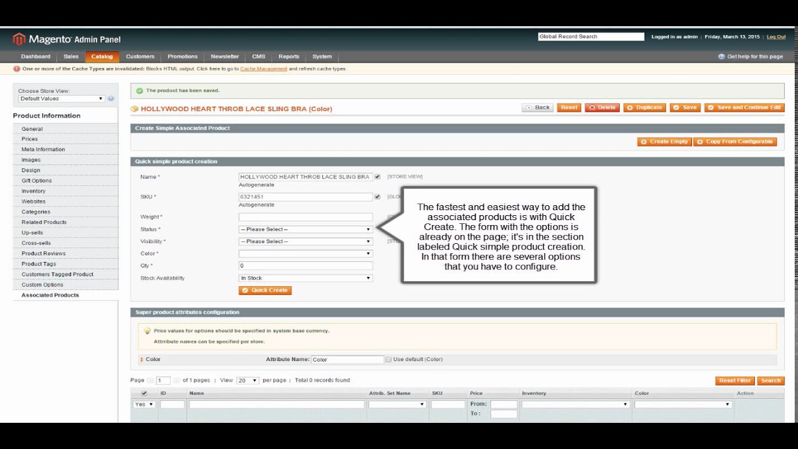The height and width of the screenshot is (449, 798).
Task: Click the help icon beside Store View selector
Action: pyautogui.click(x=111, y=99)
